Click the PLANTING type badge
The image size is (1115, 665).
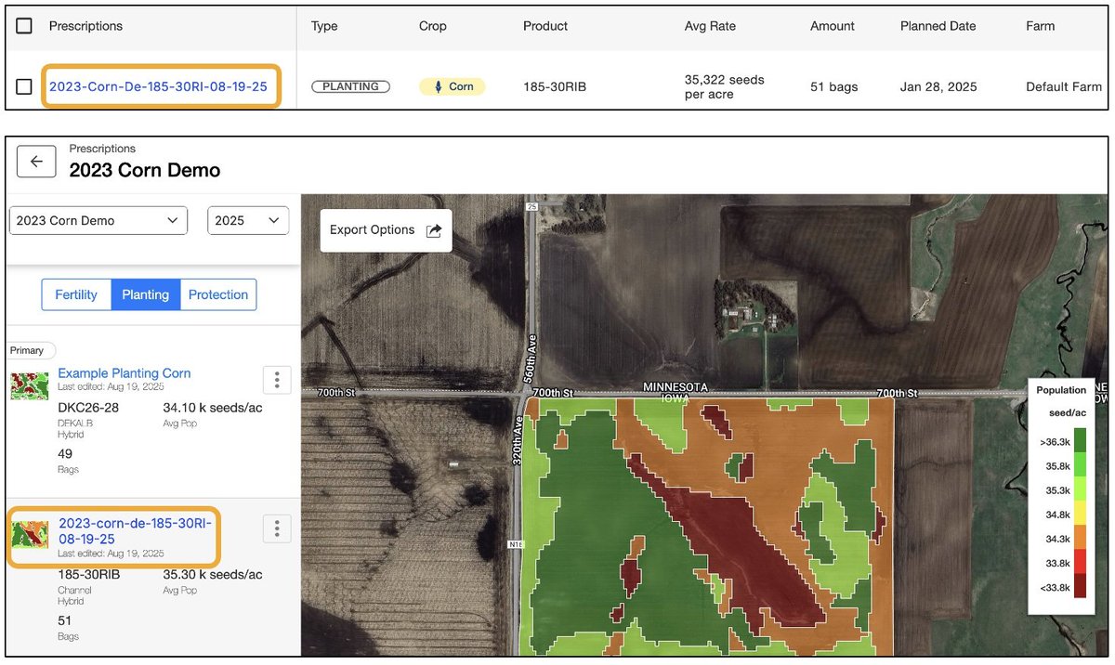coord(350,85)
